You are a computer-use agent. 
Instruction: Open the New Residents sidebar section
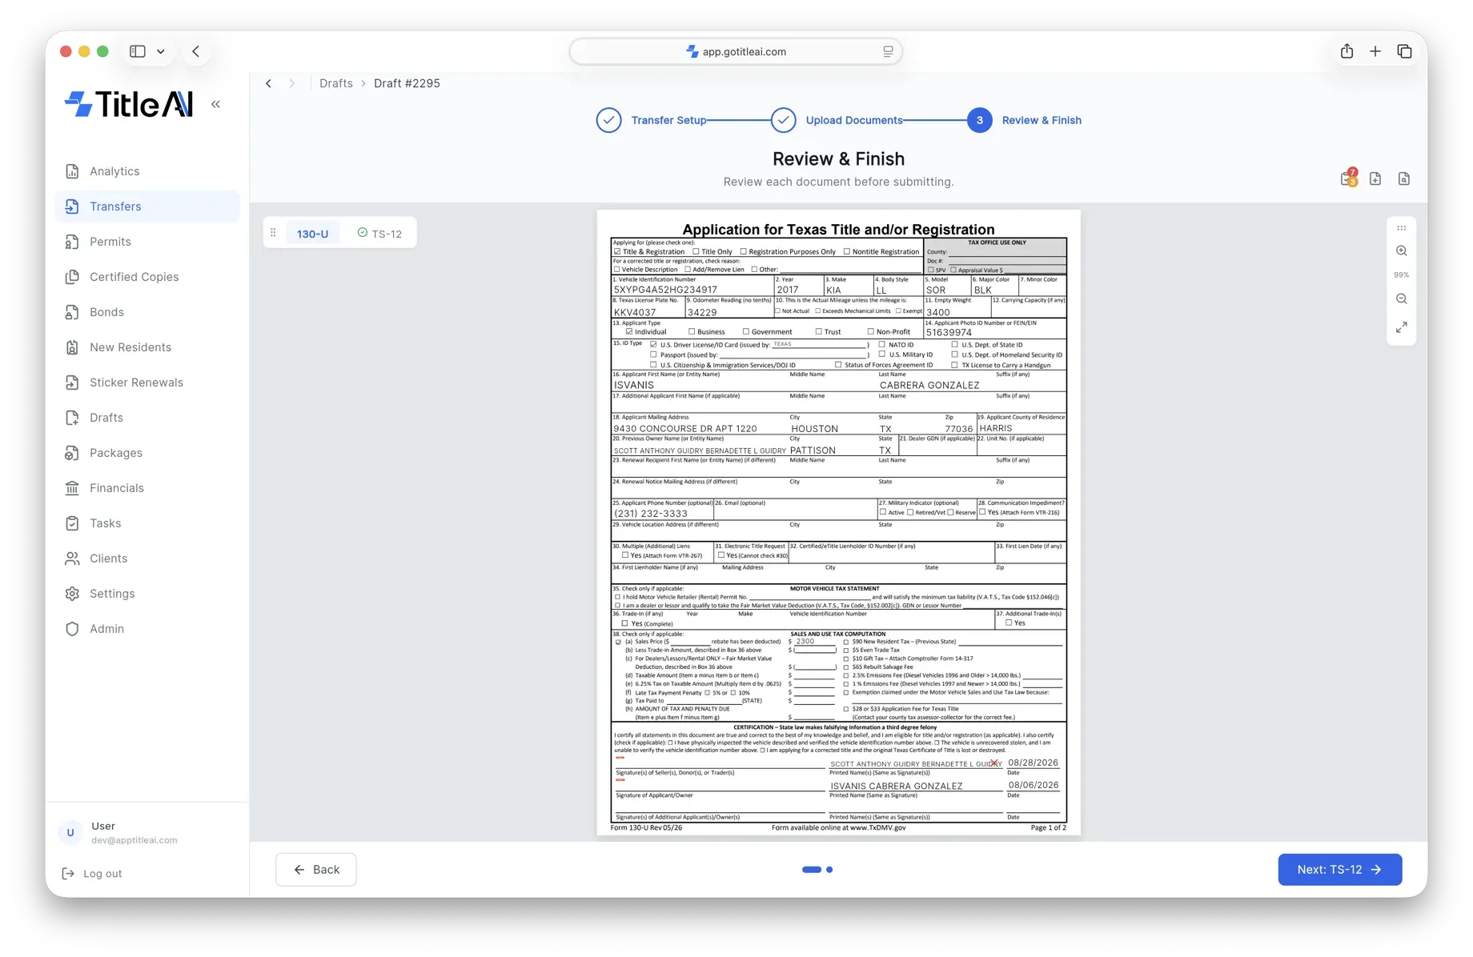coord(147,347)
